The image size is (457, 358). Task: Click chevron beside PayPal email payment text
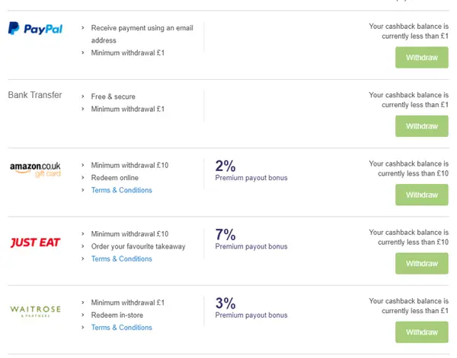(83, 27)
